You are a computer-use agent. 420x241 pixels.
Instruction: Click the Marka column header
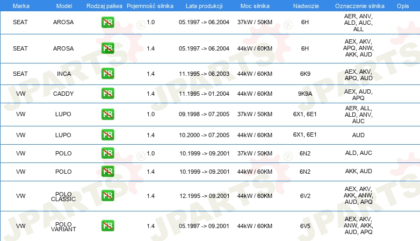pyautogui.click(x=21, y=6)
